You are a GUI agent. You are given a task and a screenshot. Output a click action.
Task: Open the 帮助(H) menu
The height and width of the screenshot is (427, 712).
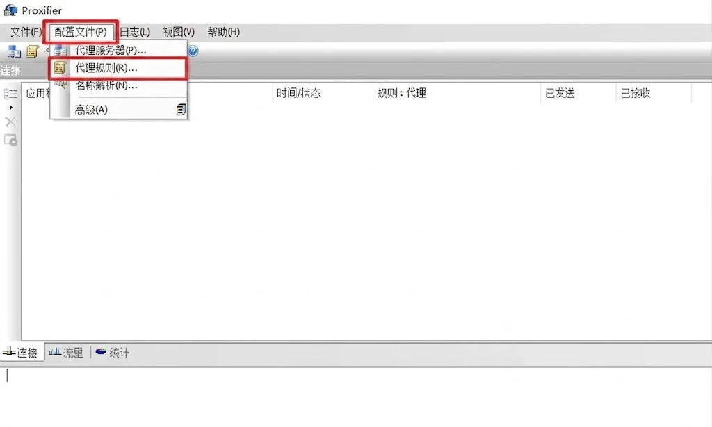(223, 32)
